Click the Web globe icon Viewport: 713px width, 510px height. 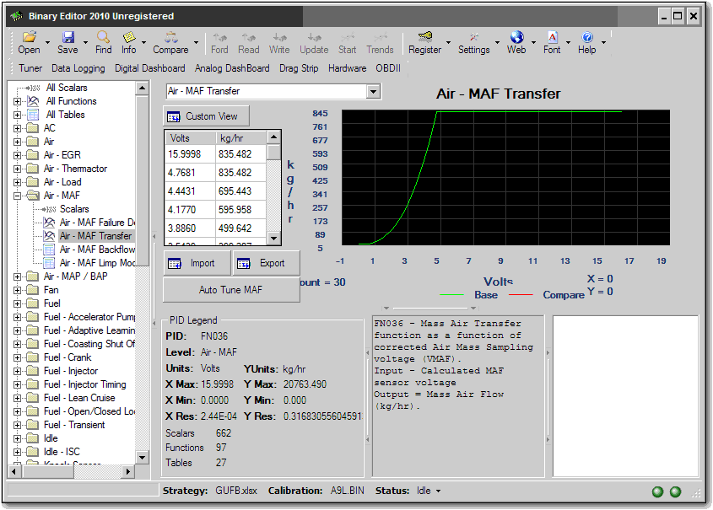[x=516, y=37]
